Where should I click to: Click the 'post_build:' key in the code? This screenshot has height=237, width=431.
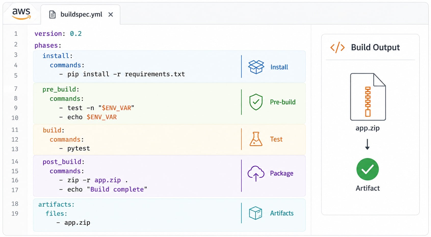click(63, 162)
